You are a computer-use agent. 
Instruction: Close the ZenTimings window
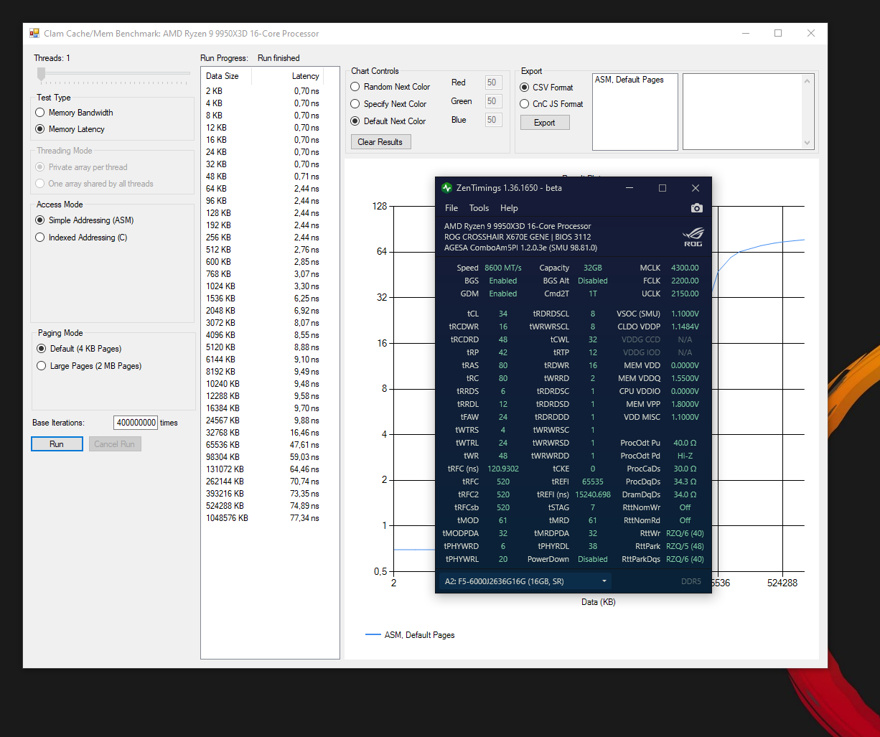click(x=695, y=188)
